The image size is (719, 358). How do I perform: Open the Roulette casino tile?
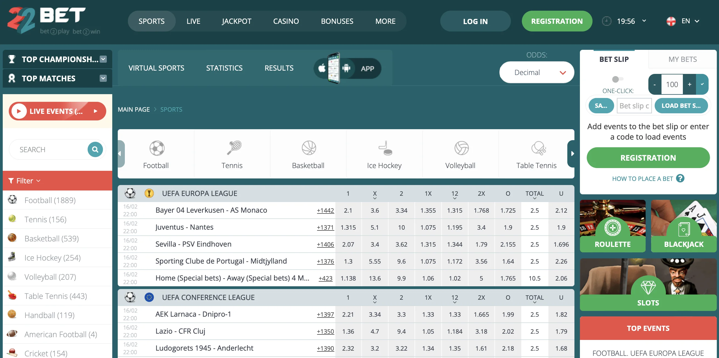[x=613, y=226]
